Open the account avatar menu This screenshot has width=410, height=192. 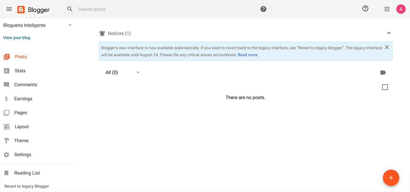click(x=401, y=9)
